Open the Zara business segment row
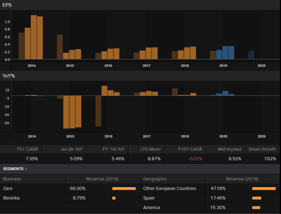The image size is (281, 214). (x=7, y=189)
